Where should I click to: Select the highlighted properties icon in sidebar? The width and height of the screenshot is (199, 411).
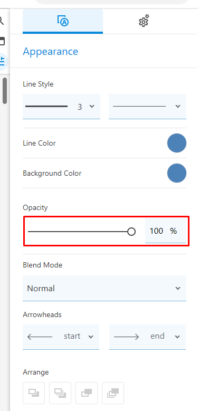3,61
